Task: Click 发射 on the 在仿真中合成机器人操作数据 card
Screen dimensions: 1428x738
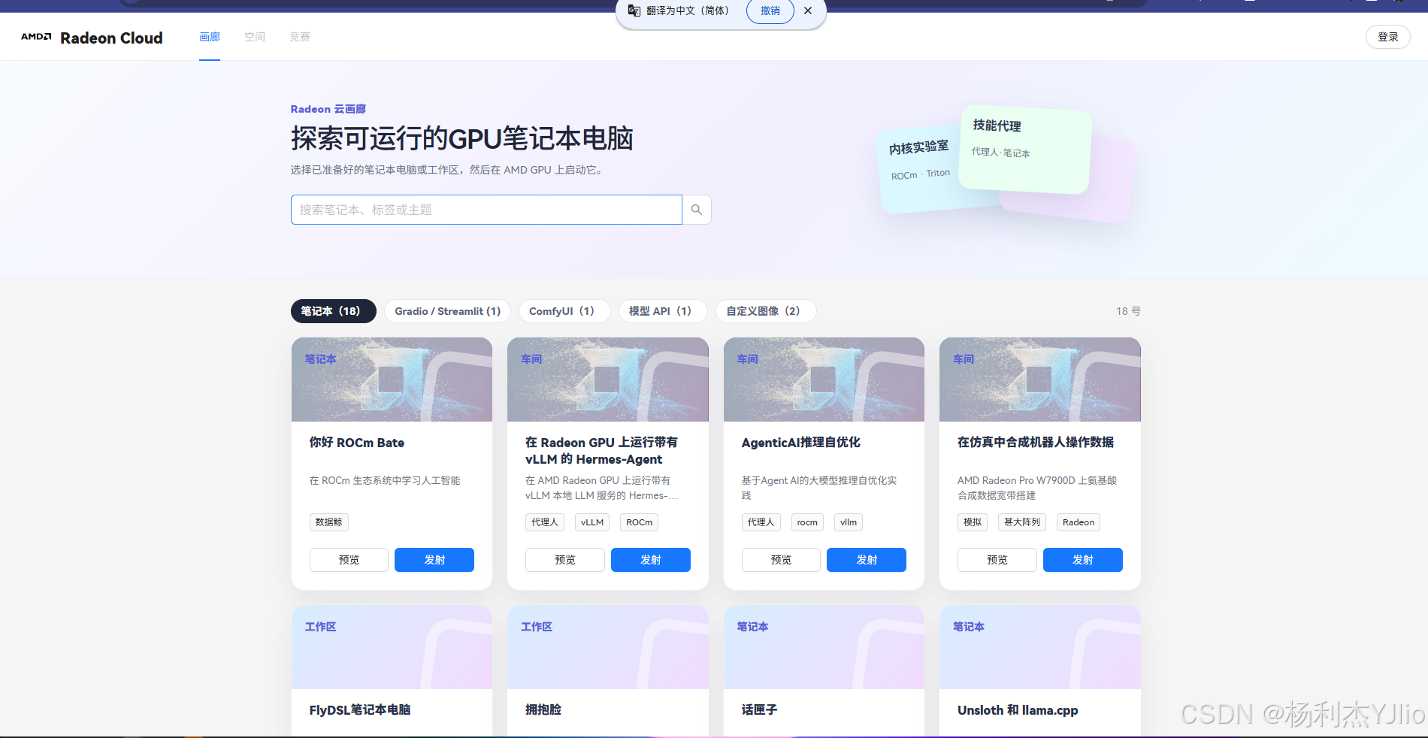Action: tap(1083, 560)
